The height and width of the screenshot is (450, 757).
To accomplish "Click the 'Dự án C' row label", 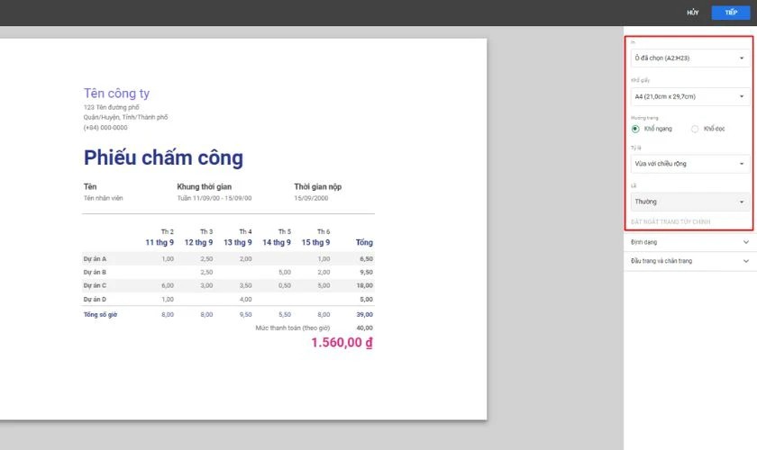I will (95, 285).
